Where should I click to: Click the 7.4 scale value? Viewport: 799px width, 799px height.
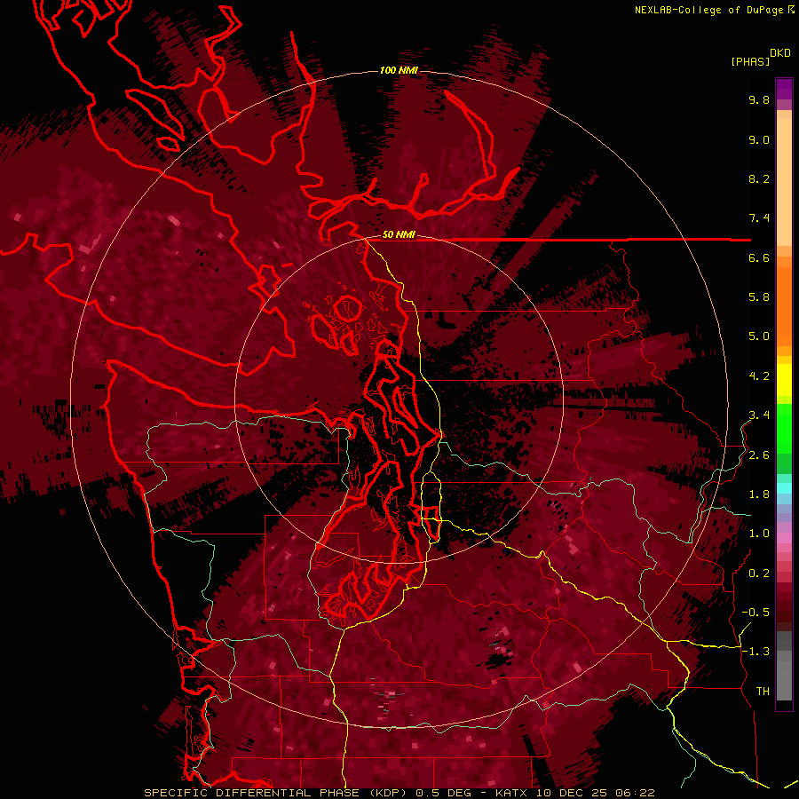point(759,218)
